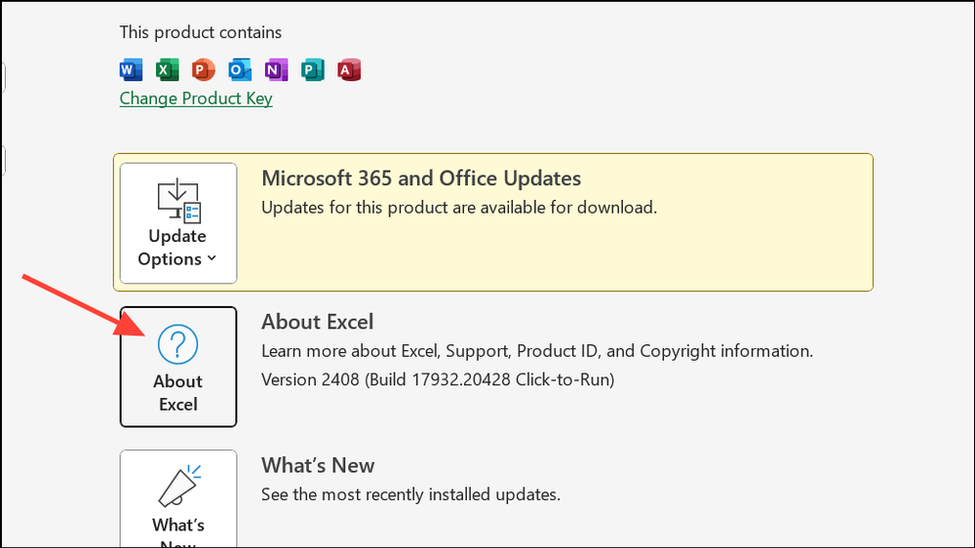975x548 pixels.
Task: Click the PowerPoint app icon
Action: coord(204,69)
